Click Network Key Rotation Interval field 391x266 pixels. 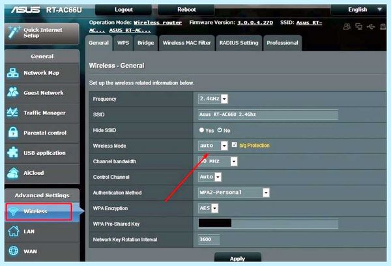pyautogui.click(x=209, y=239)
